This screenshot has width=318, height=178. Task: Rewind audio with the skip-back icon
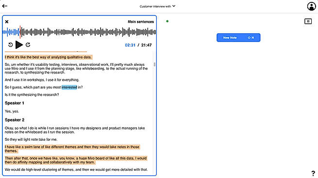tap(11, 45)
